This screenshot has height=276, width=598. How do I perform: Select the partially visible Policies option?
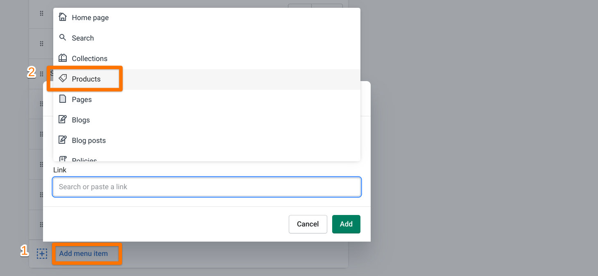click(x=84, y=159)
